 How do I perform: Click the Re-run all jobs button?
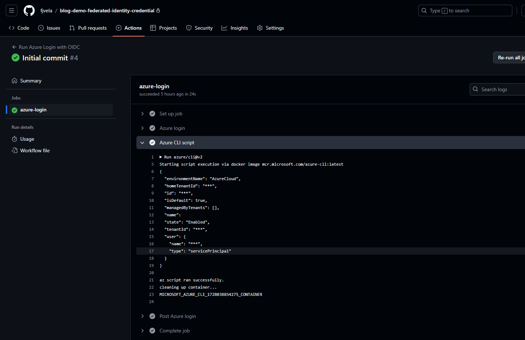point(509,58)
